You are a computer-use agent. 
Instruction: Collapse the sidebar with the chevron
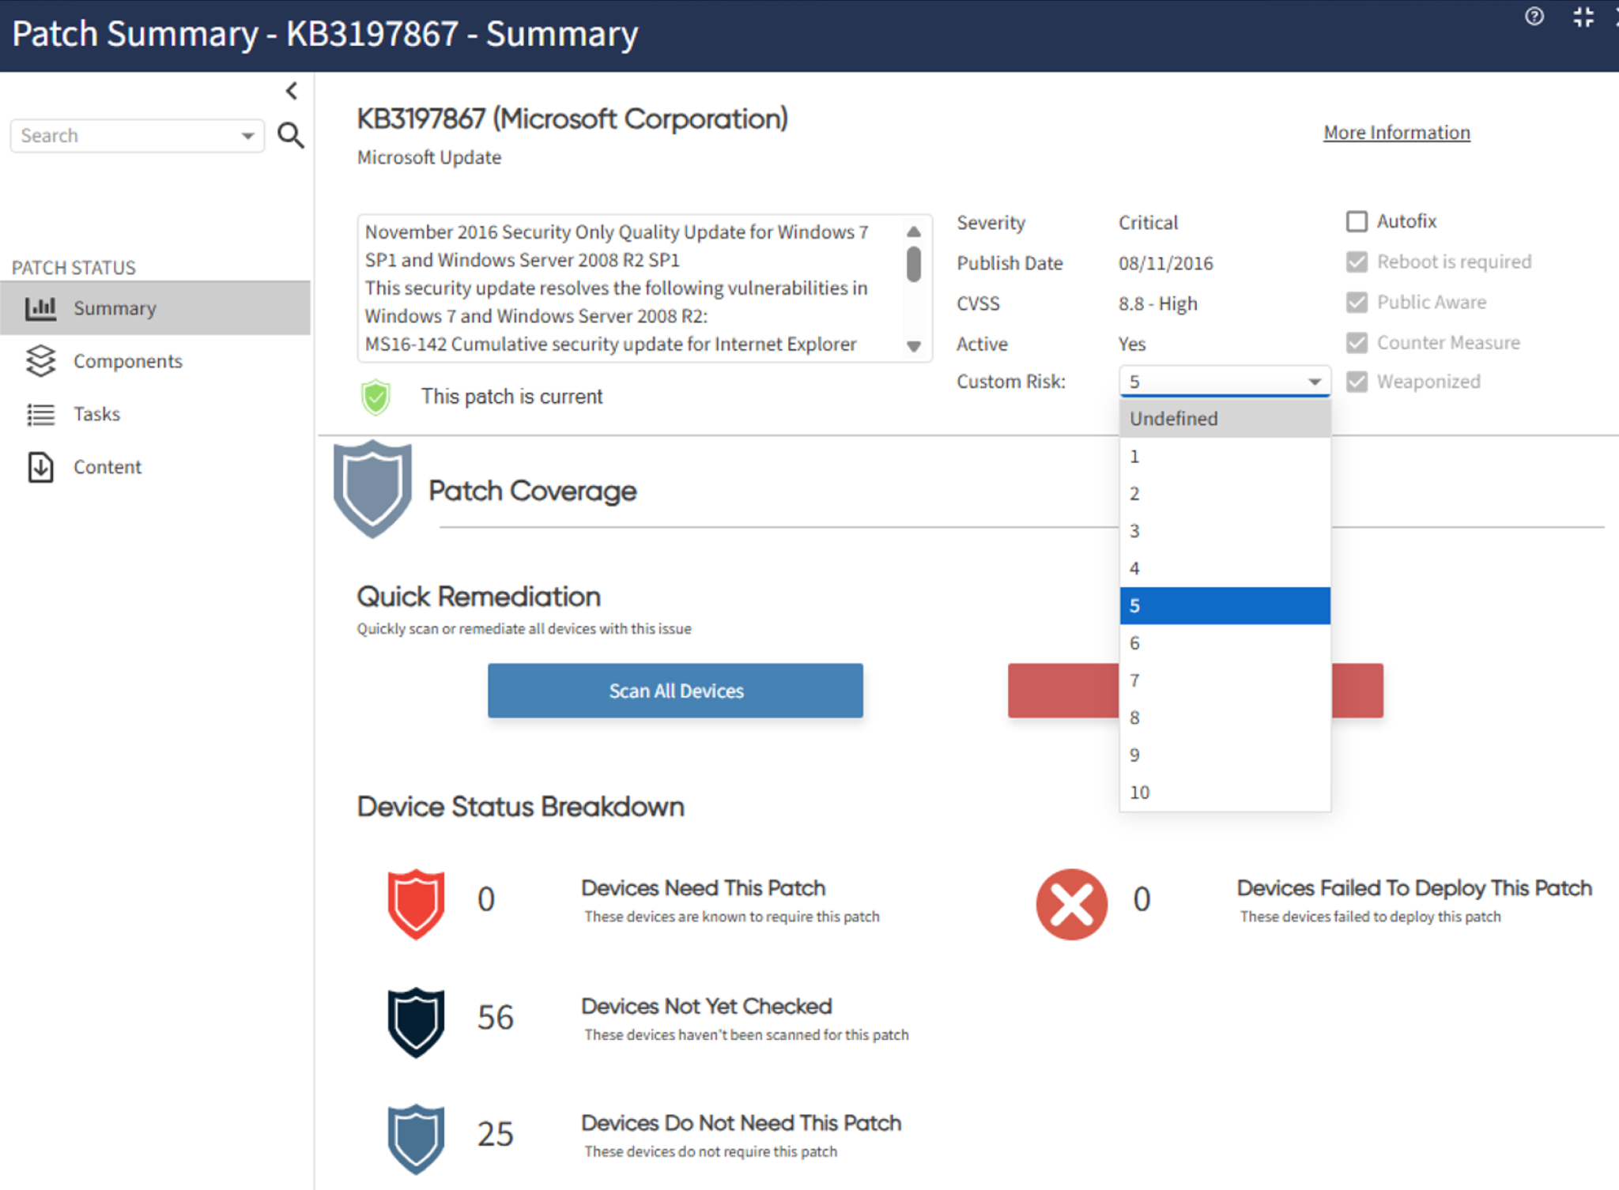pos(292,91)
